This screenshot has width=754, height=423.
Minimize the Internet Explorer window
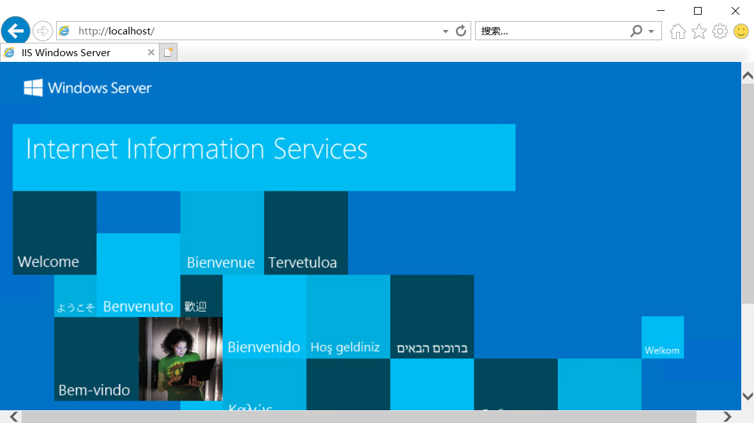[661, 11]
